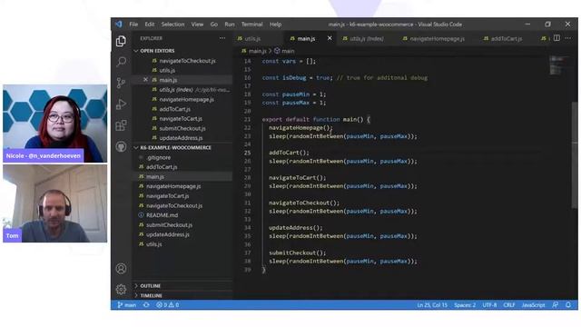Click the Ln 25, Col 15 indicator

[432, 305]
